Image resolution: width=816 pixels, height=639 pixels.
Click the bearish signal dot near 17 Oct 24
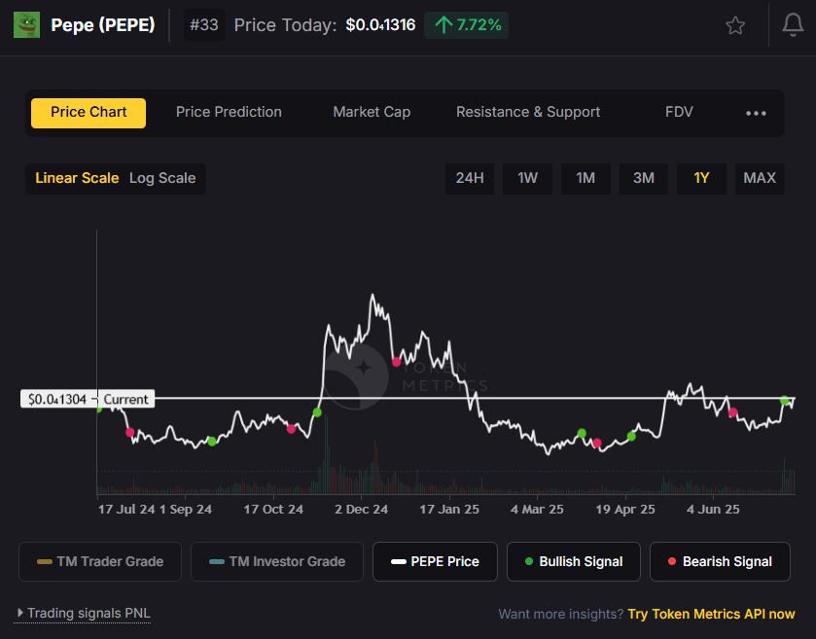click(291, 429)
